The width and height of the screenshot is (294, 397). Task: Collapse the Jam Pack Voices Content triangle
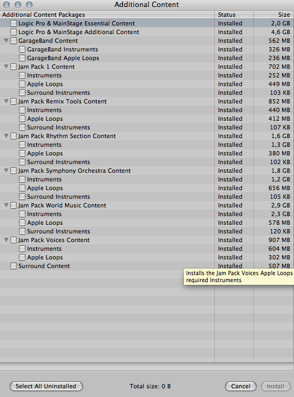(x=7, y=240)
